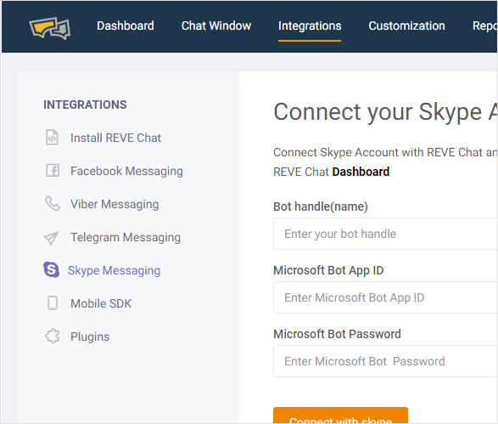This screenshot has width=498, height=424.
Task: Open the Chat Window menu item
Action: [216, 25]
